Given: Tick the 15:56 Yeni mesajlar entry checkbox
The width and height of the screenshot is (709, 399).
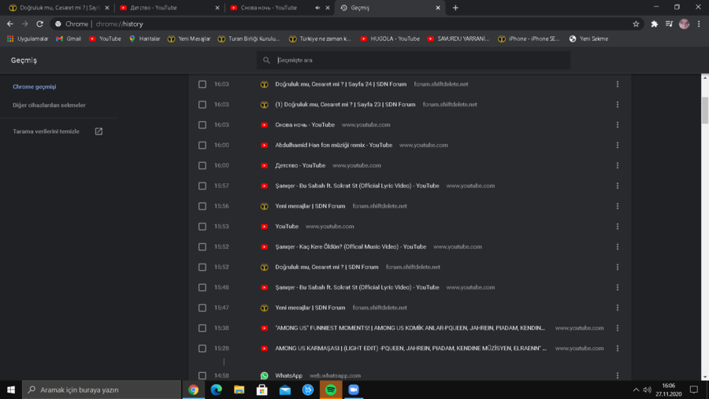Looking at the screenshot, I should 202,206.
